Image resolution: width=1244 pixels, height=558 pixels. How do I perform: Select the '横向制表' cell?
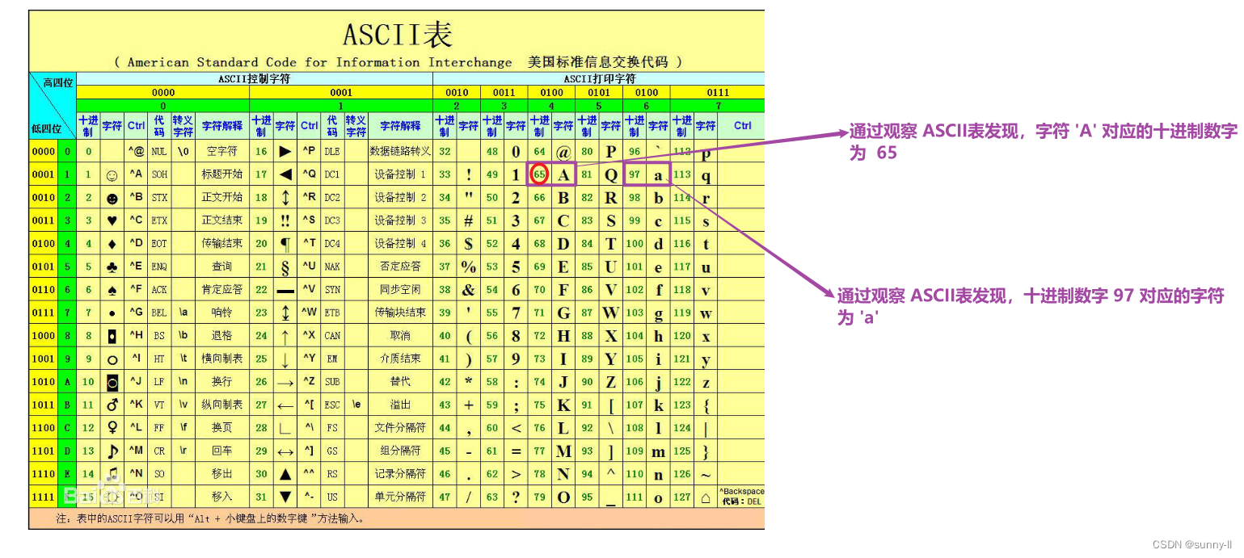(221, 359)
